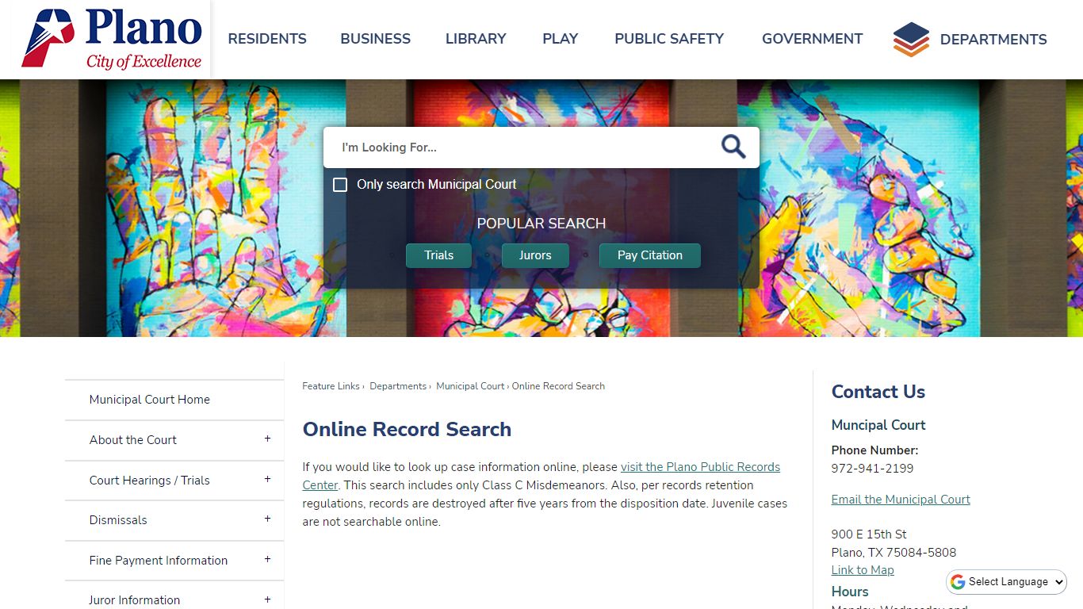The height and width of the screenshot is (609, 1083).
Task: Click Email the Municipal Court link
Action: point(901,500)
